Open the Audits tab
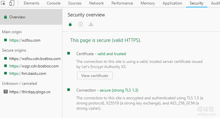Image resolution: width=220 pixels, height=118 pixels. (215, 3)
